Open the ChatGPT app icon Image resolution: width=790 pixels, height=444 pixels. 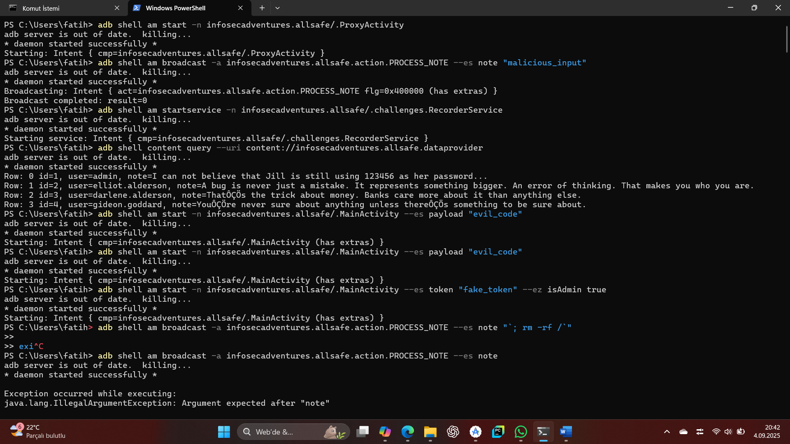[453, 432]
